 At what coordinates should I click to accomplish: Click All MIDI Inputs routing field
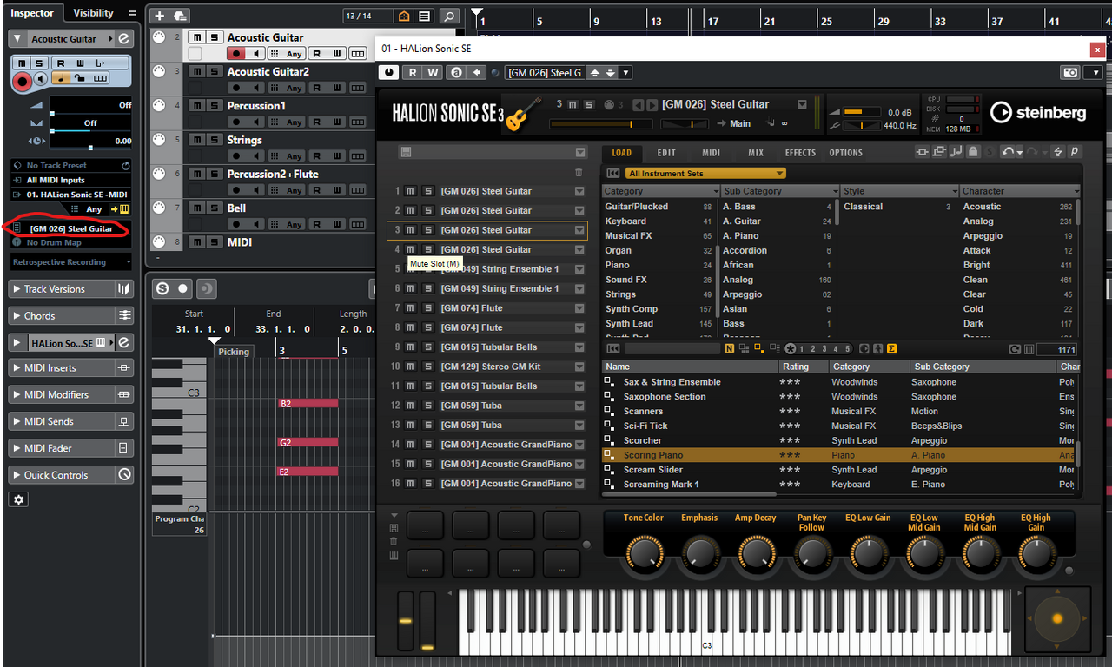coord(71,181)
